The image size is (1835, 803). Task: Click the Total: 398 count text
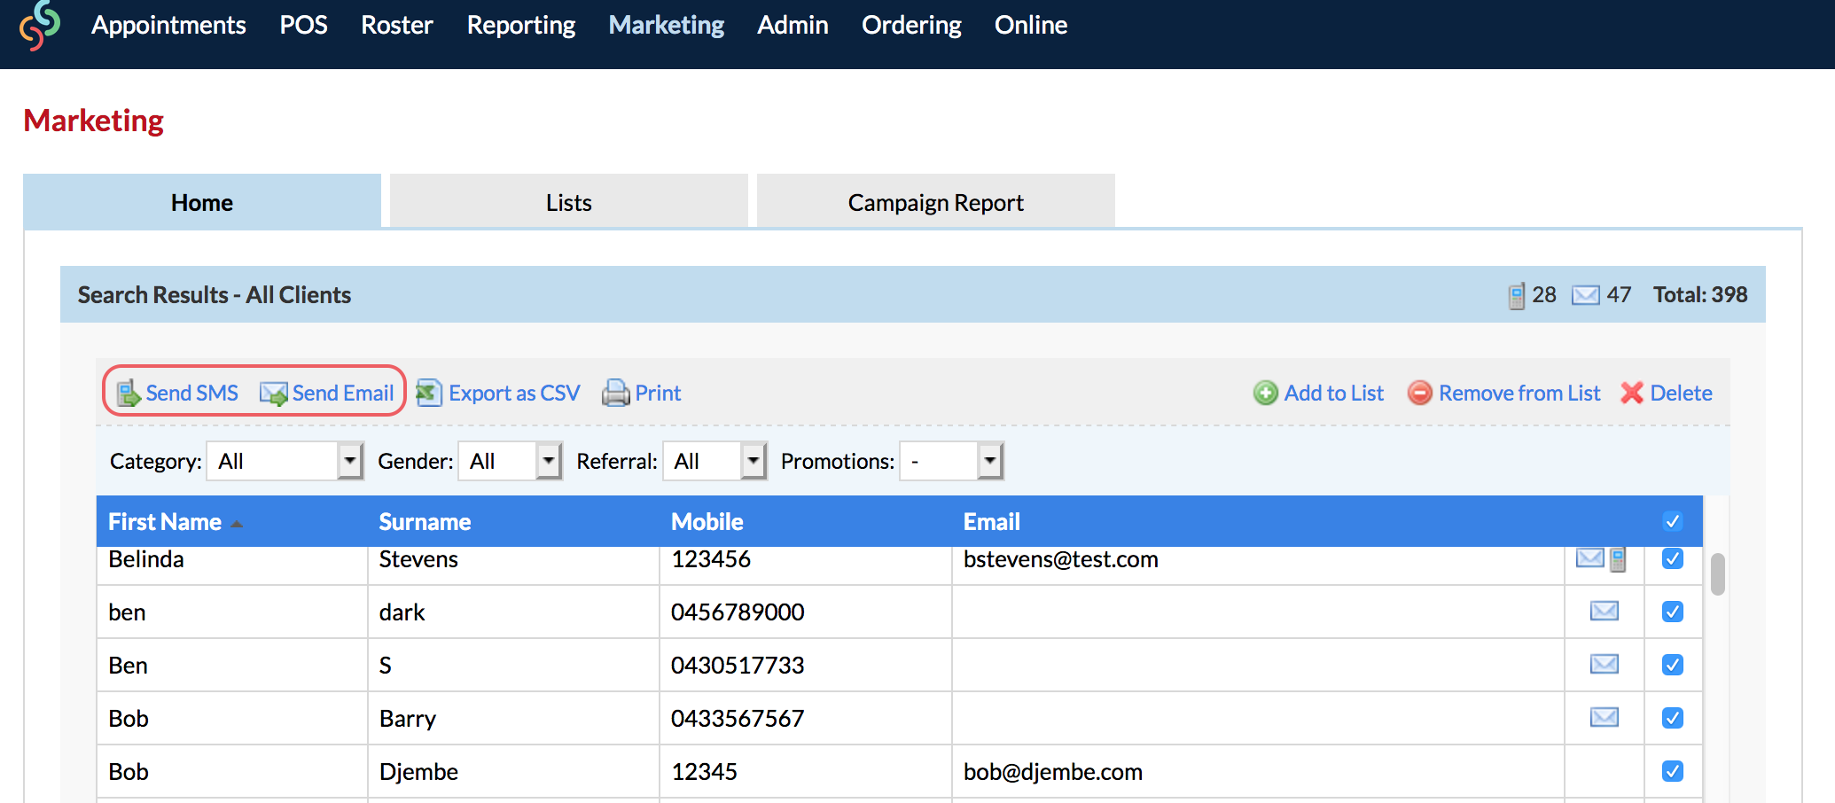[1700, 294]
